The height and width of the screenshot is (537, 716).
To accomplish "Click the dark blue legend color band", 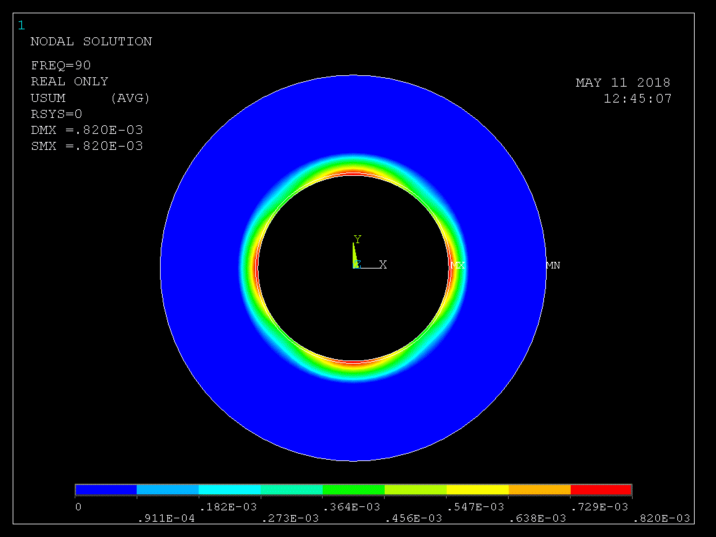I will coord(106,490).
